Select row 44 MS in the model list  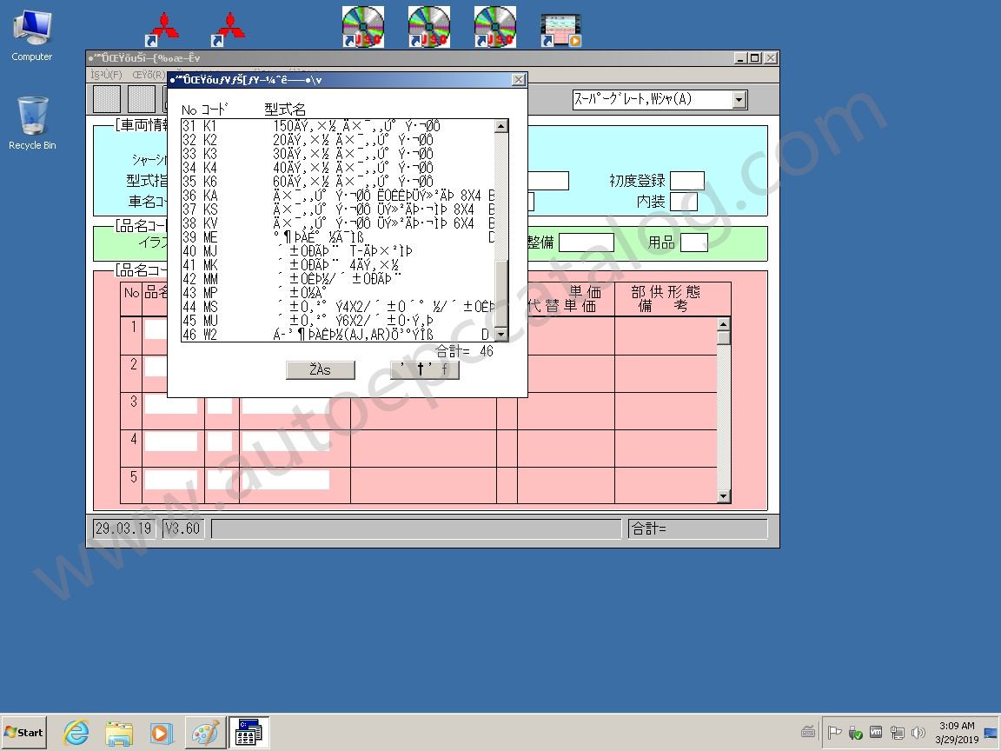coord(338,307)
